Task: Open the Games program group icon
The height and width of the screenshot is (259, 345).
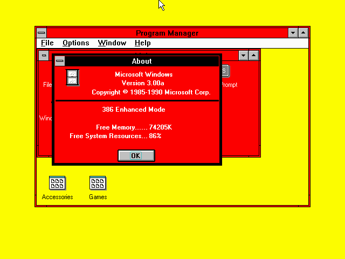Action: pyautogui.click(x=98, y=183)
